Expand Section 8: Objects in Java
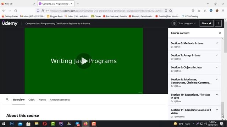The image size is (227, 127). (x=195, y=69)
